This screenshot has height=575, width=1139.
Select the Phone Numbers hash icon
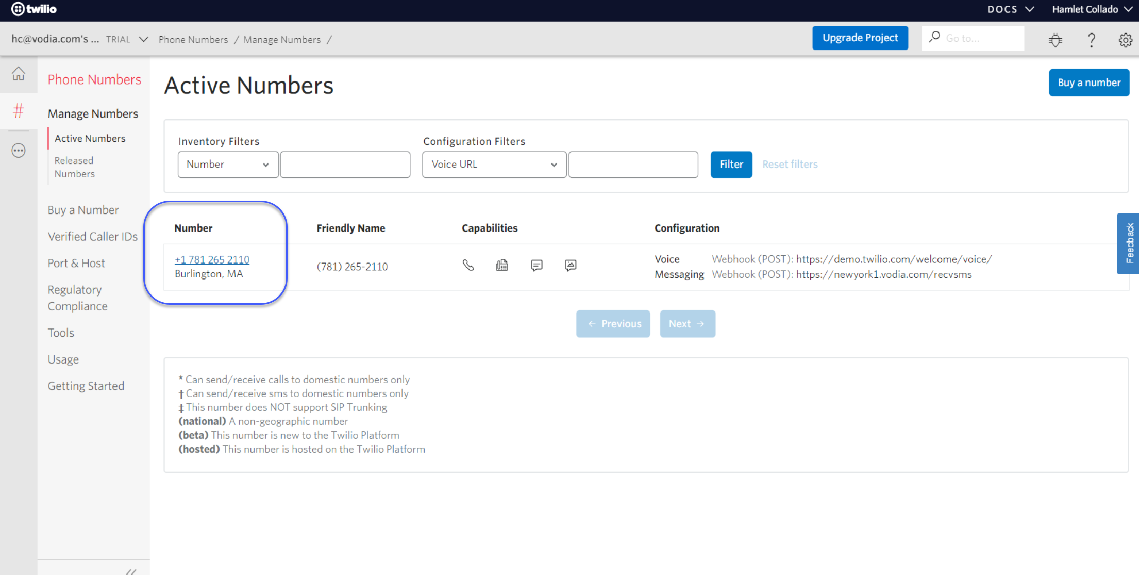(19, 111)
